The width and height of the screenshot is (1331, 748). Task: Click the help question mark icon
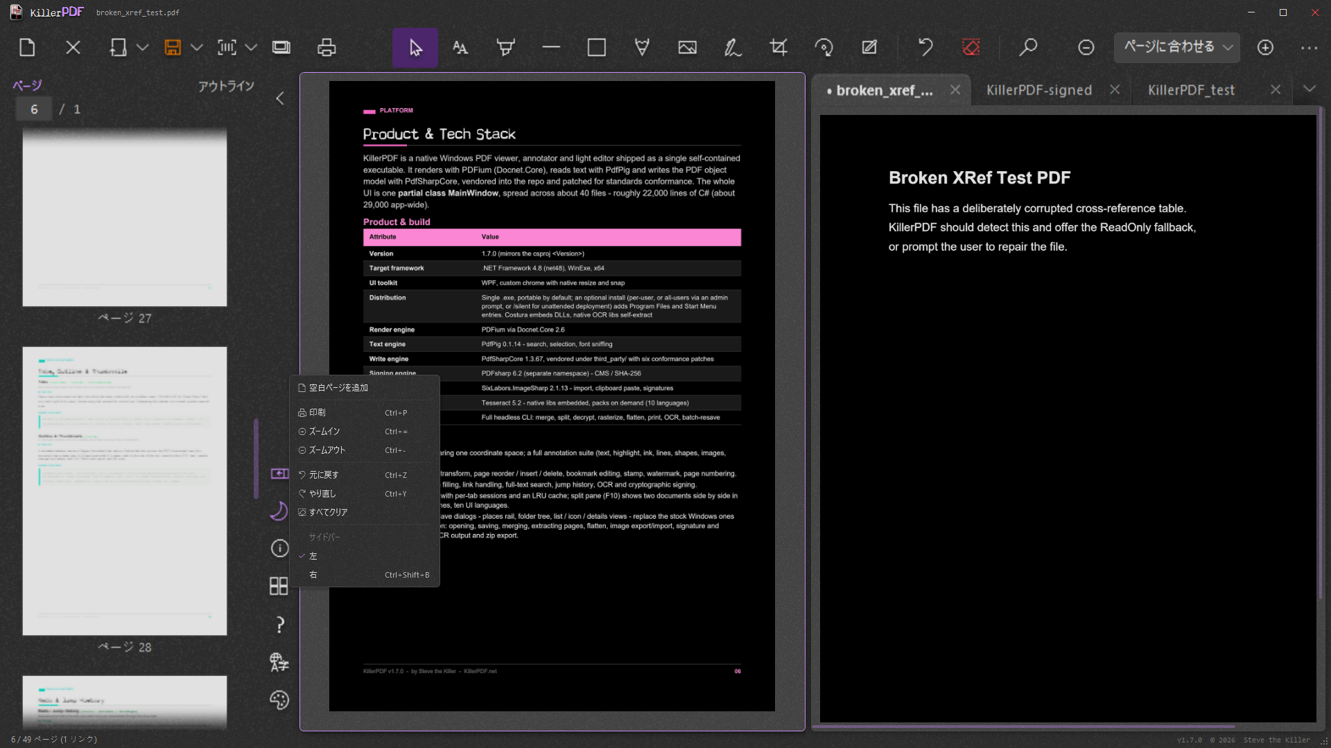pyautogui.click(x=279, y=625)
